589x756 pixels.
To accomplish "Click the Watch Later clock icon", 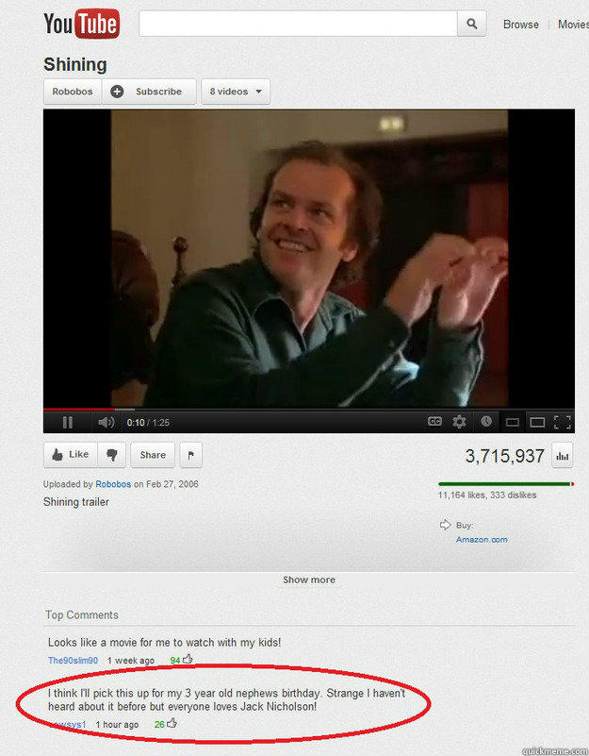I will pos(486,421).
